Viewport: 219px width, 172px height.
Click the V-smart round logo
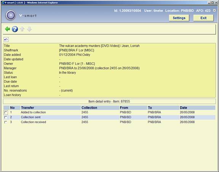[x=11, y=15]
